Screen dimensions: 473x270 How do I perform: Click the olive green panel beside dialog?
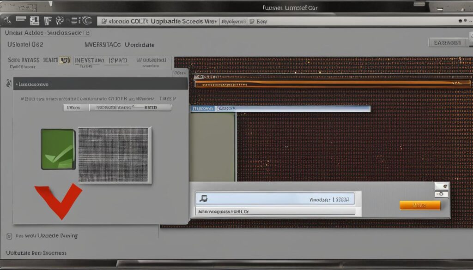[212, 147]
